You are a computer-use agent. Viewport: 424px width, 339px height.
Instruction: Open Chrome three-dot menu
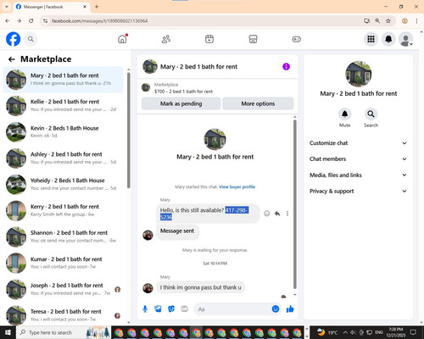coord(416,20)
